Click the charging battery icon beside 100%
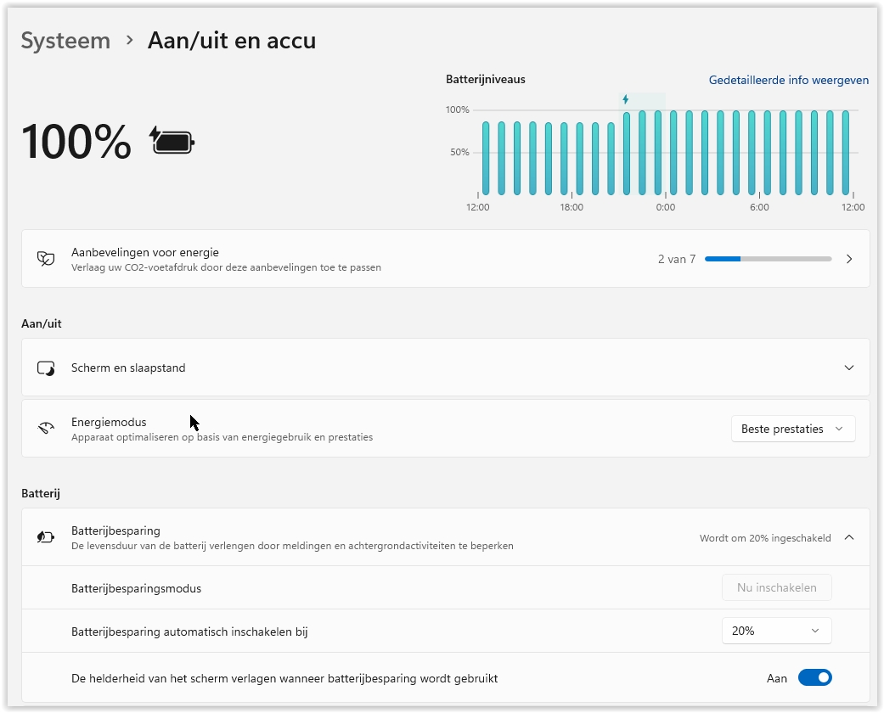 tap(172, 141)
